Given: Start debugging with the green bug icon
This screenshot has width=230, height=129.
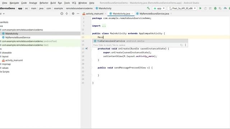Looking at the screenshot, I should [215, 8].
